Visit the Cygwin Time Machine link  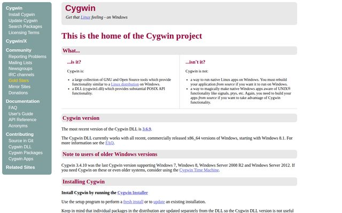199,170
